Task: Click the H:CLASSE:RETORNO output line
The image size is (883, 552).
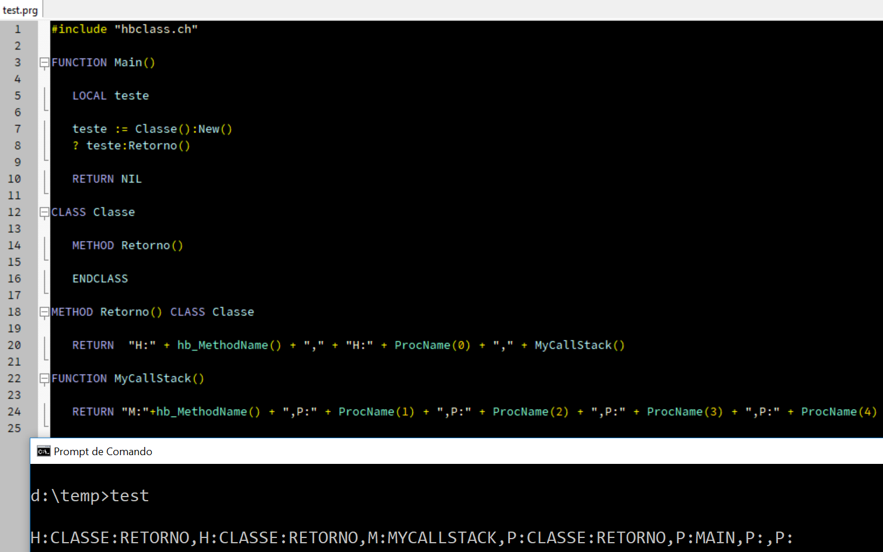Action: click(412, 537)
